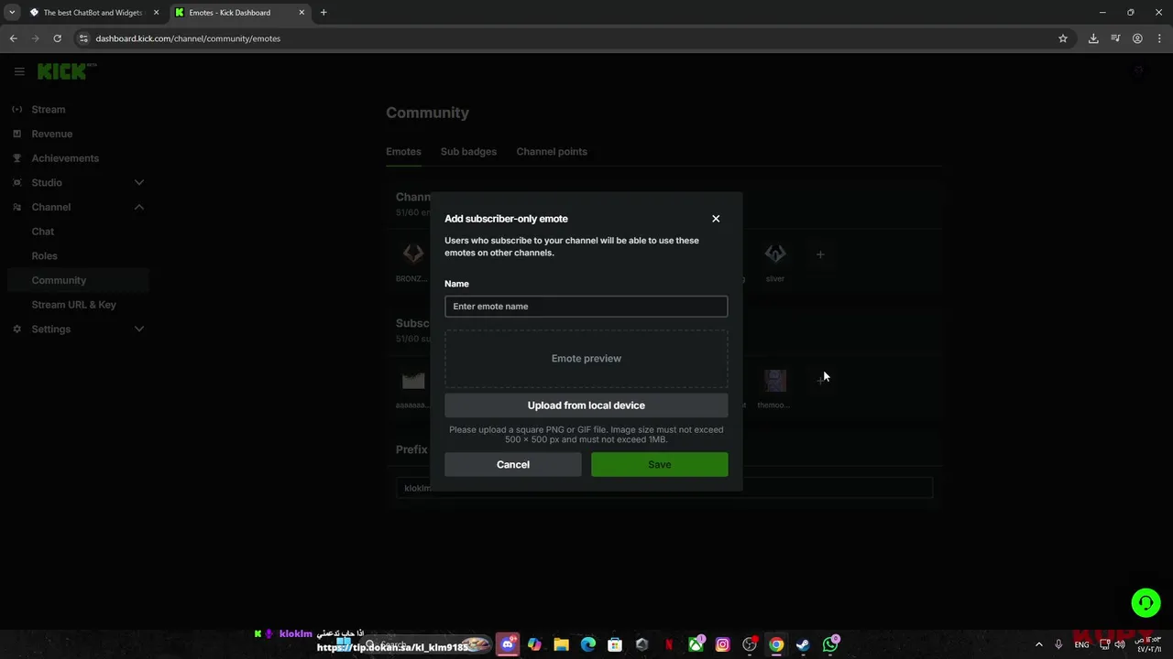The height and width of the screenshot is (659, 1173).
Task: Click the Emote preview area
Action: 586,359
